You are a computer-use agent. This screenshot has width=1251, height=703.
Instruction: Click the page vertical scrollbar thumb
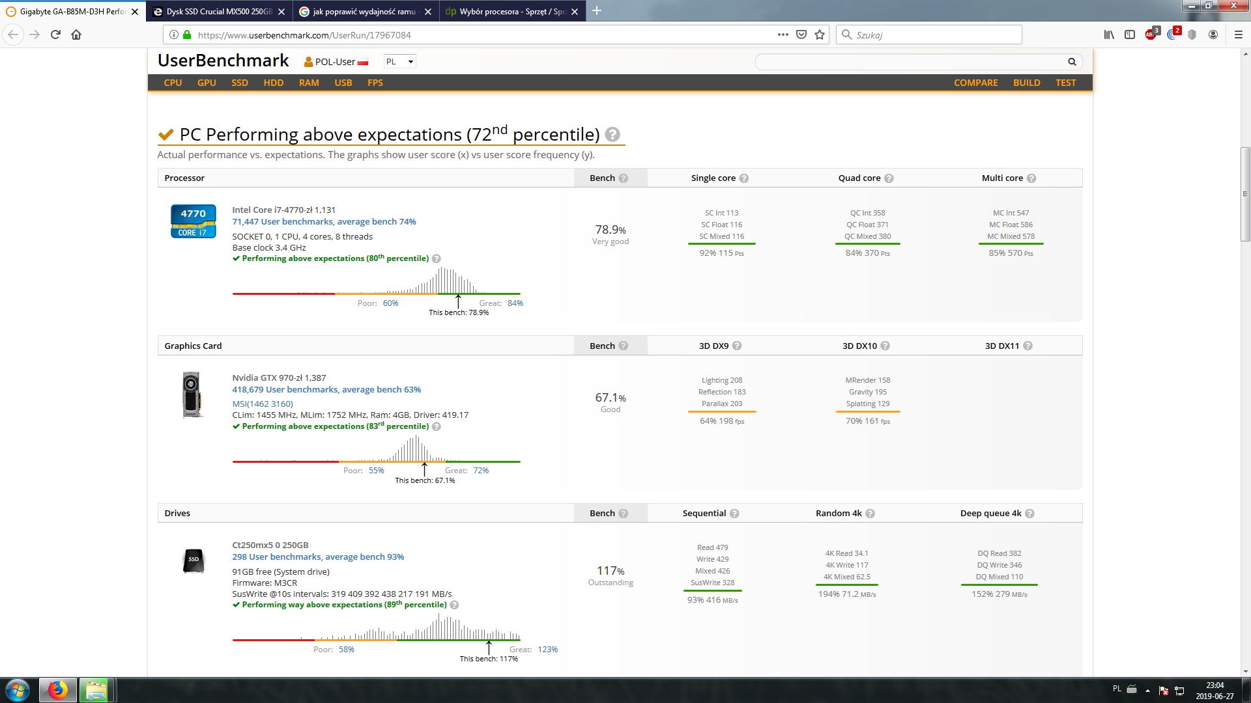click(1245, 194)
